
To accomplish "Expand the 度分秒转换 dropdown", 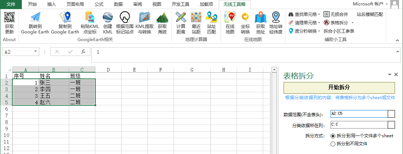I will point(319,31).
